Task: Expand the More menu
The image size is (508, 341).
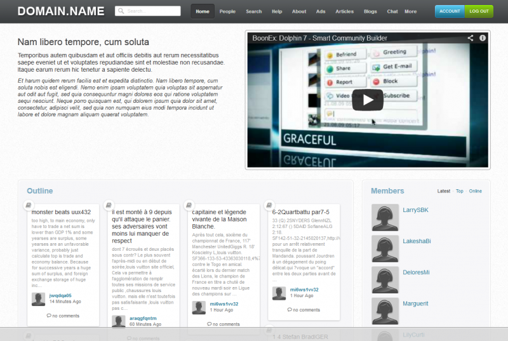Action: 410,11
